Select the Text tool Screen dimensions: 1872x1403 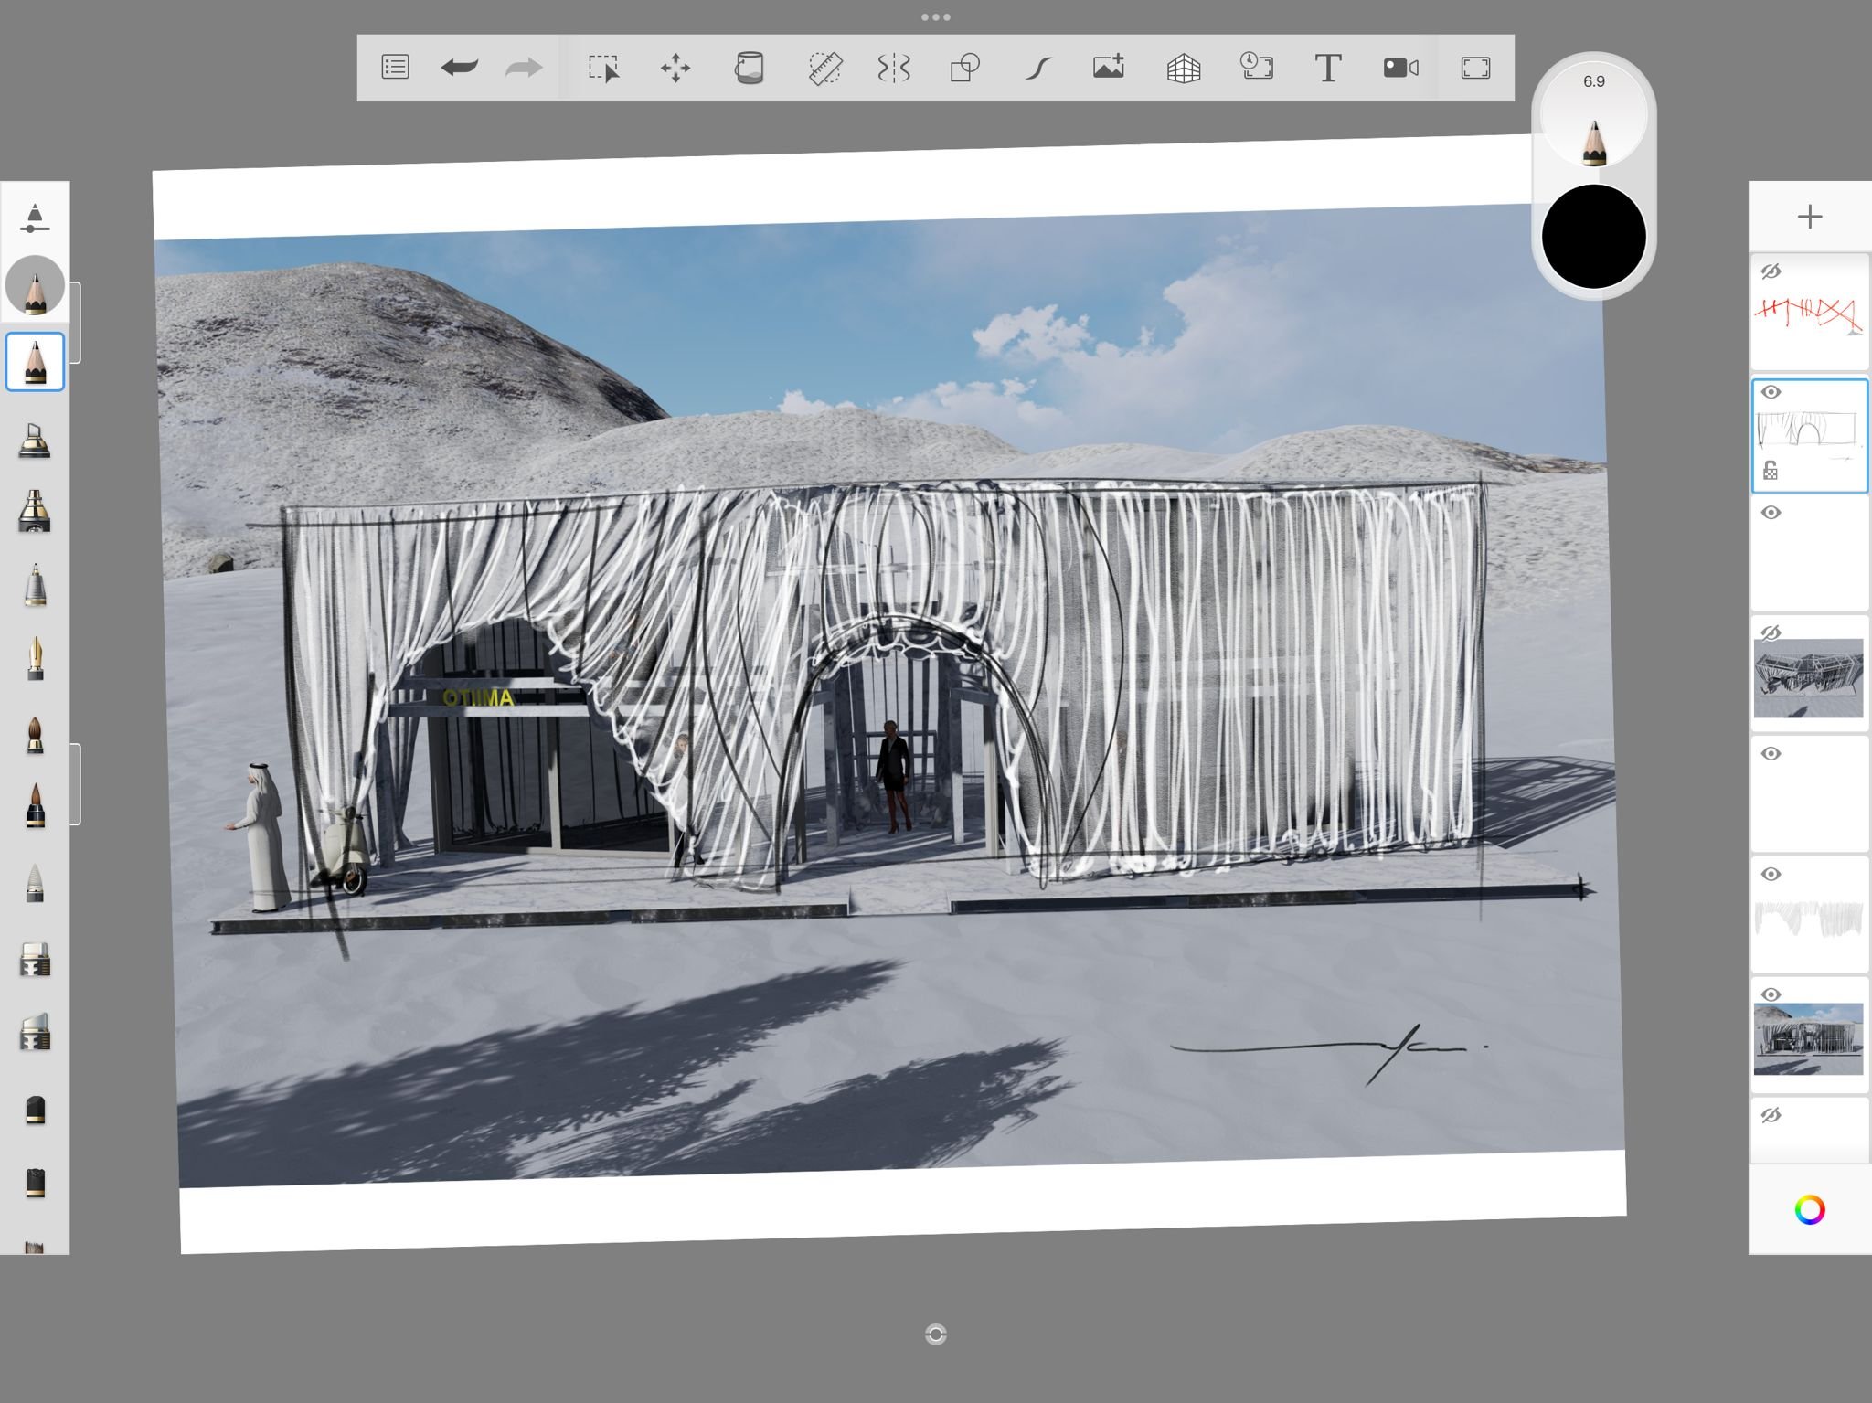pyautogui.click(x=1328, y=68)
